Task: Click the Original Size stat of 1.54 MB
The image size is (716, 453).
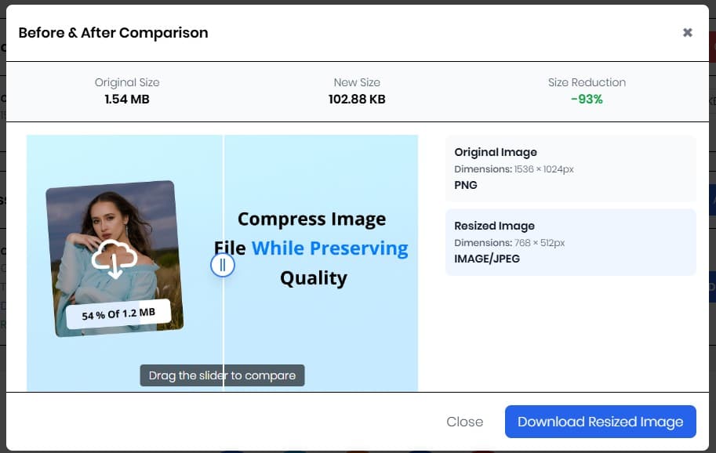Action: [127, 99]
